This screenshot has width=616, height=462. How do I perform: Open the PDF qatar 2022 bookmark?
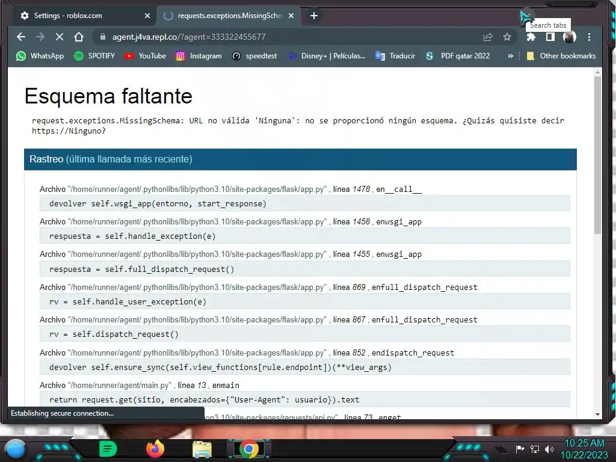click(x=458, y=56)
